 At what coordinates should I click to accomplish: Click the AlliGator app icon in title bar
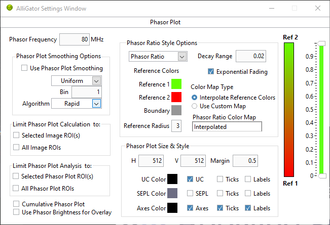(10, 8)
